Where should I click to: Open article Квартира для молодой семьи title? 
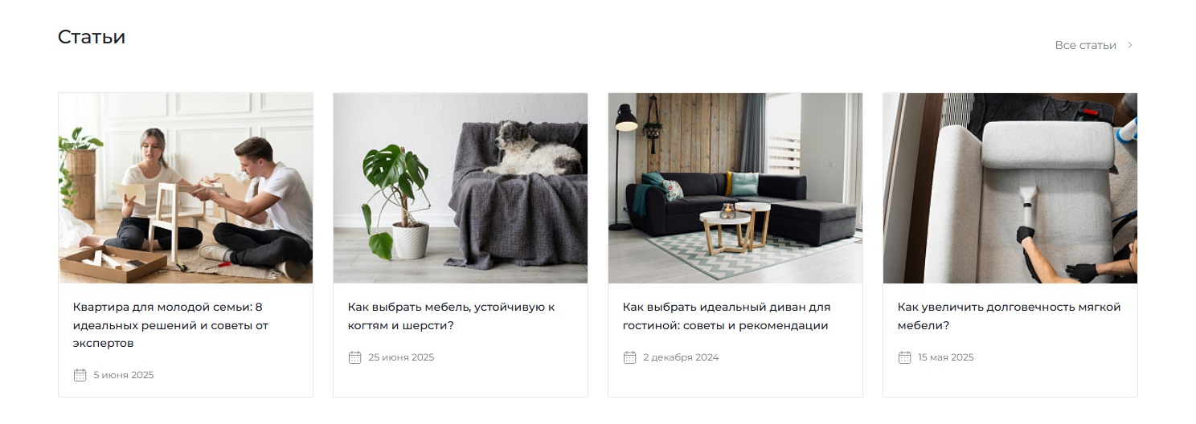[x=170, y=324]
